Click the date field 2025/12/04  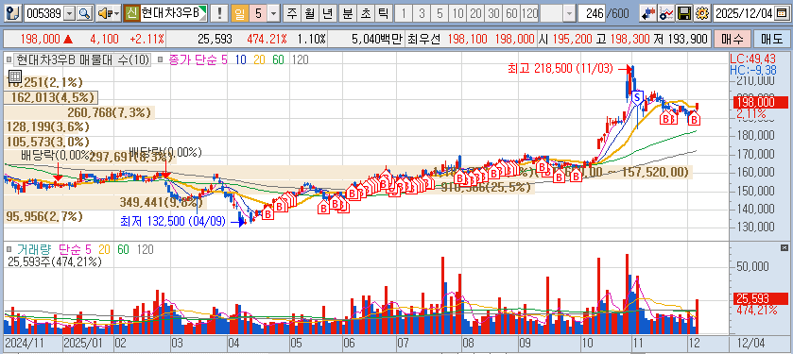coord(744,13)
